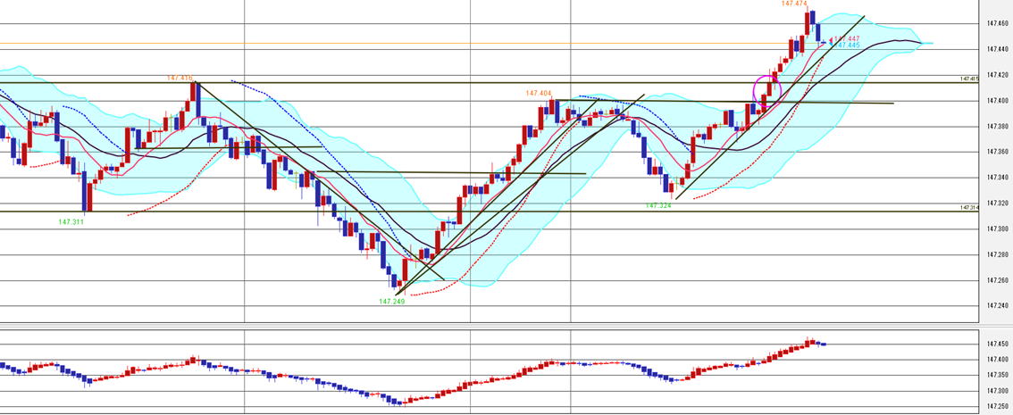Click the orange 147.416 high price label
1013x415 pixels.
point(180,79)
